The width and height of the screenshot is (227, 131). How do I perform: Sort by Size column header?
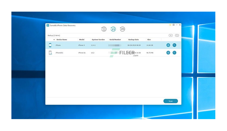point(149,40)
